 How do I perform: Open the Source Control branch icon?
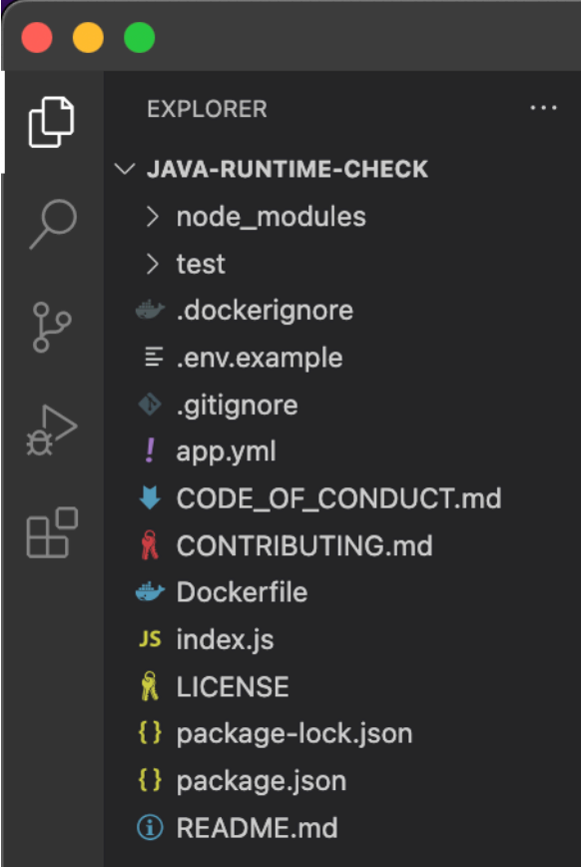52,327
